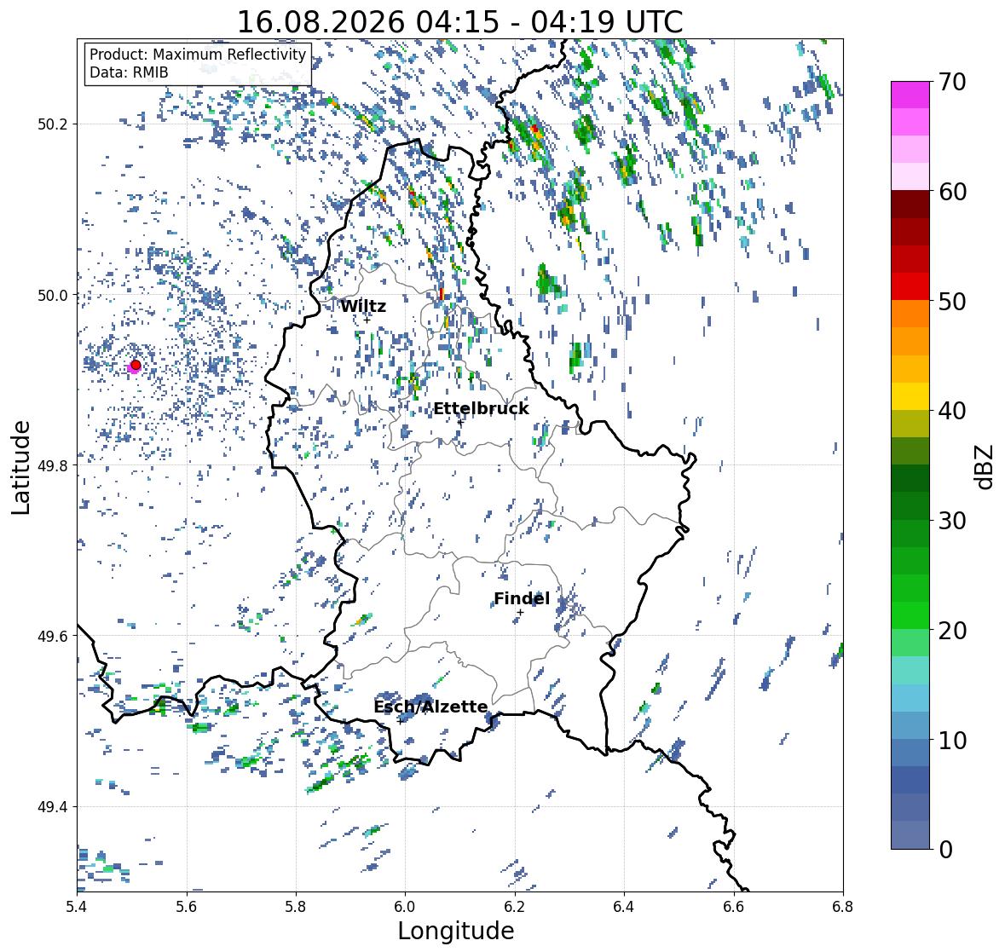Image resolution: width=1005 pixels, height=952 pixels.
Task: Click the red dot marker near 5.5 longitude
Action: pyautogui.click(x=136, y=365)
